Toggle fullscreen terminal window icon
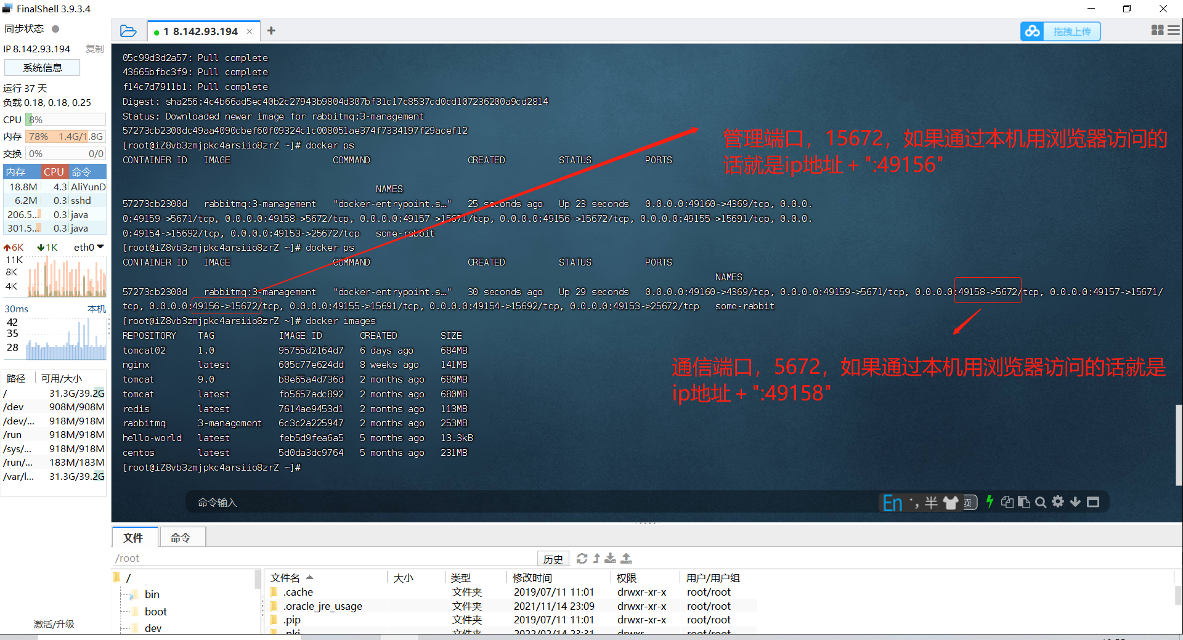Image resolution: width=1183 pixels, height=640 pixels. [1093, 502]
